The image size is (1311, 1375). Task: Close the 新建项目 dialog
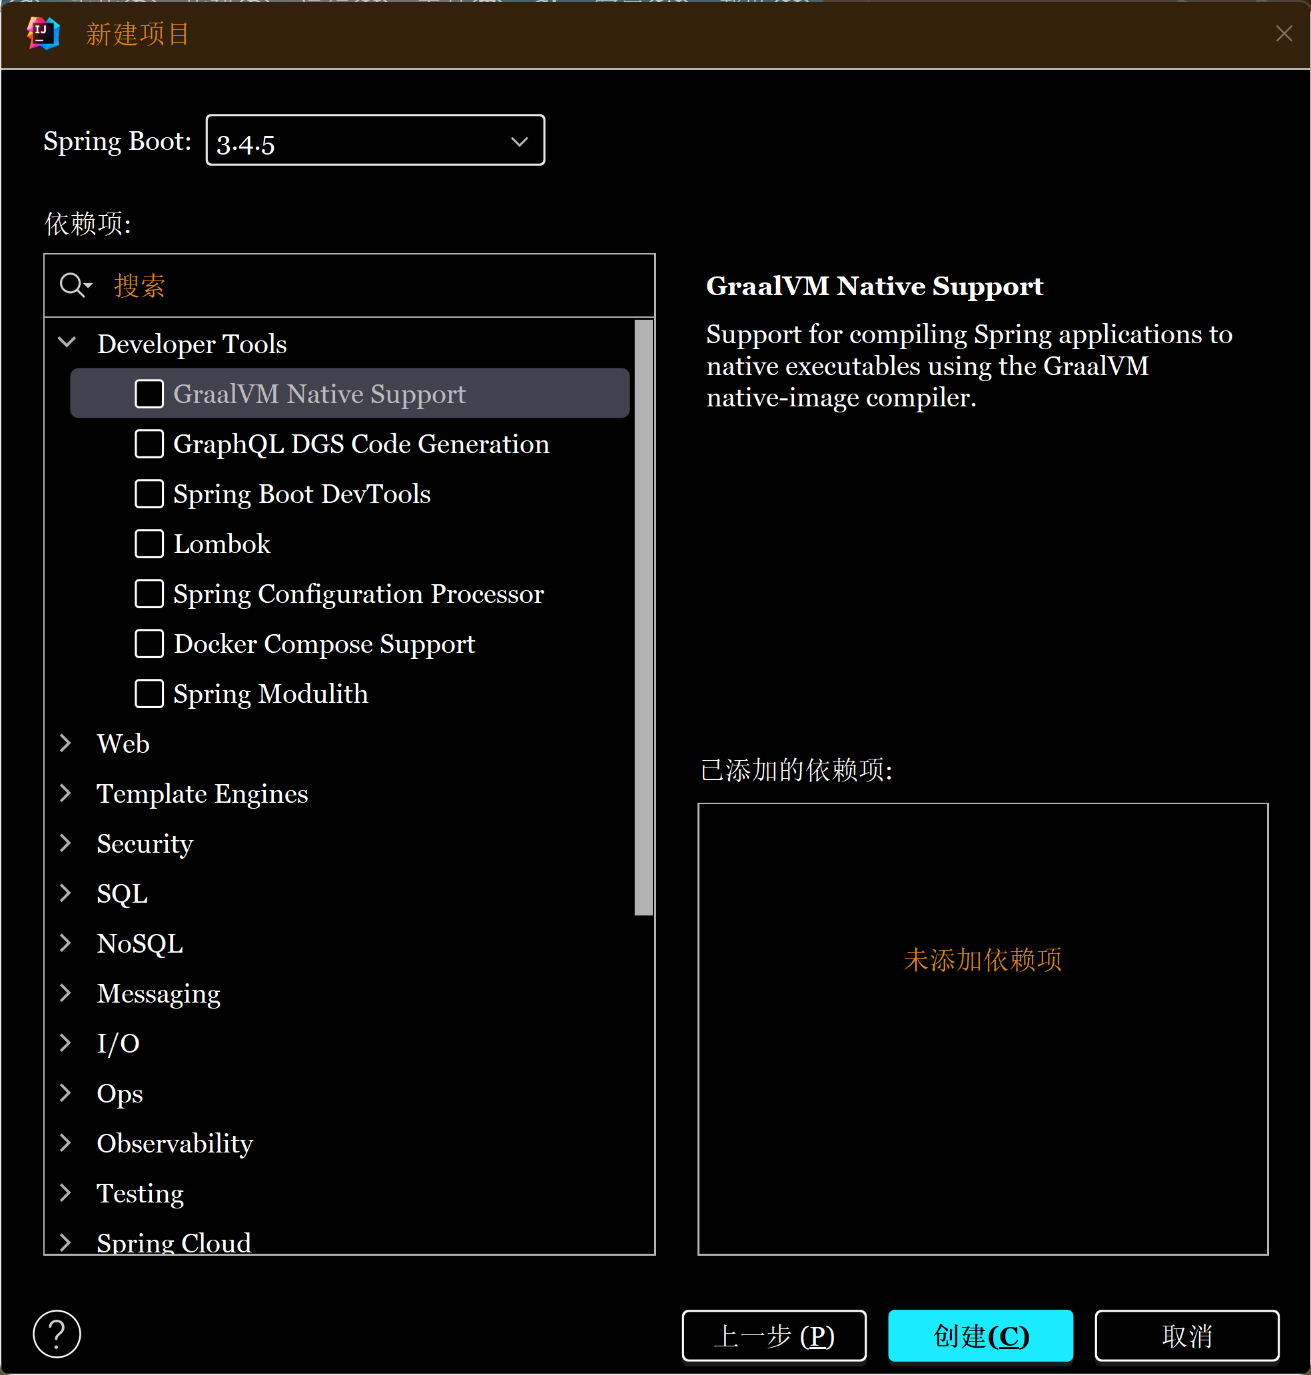1284,33
